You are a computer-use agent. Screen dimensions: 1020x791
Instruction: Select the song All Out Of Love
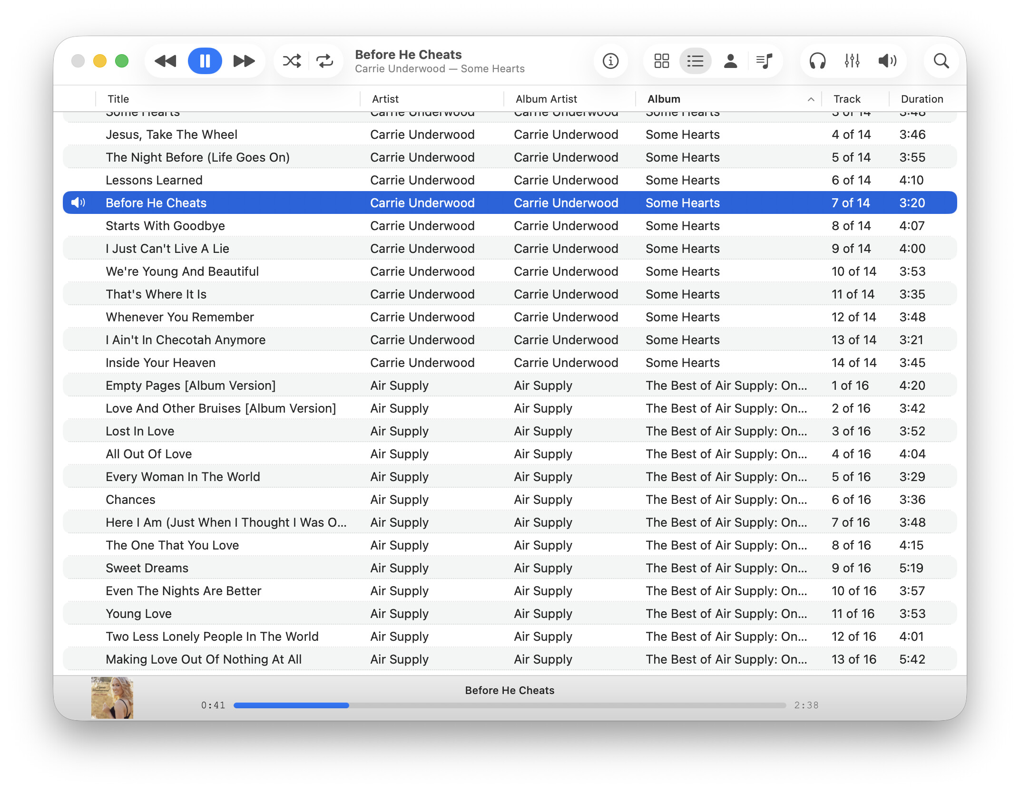coord(148,454)
